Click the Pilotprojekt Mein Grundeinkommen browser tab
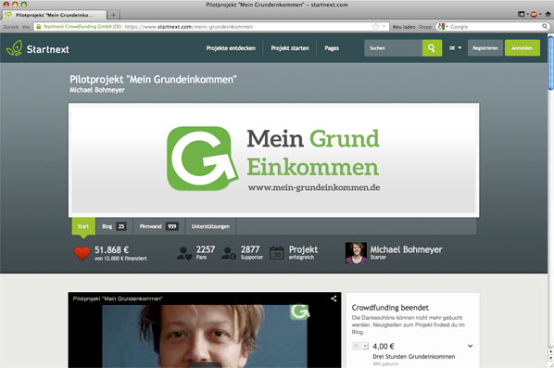This screenshot has width=554, height=368. 55,15
